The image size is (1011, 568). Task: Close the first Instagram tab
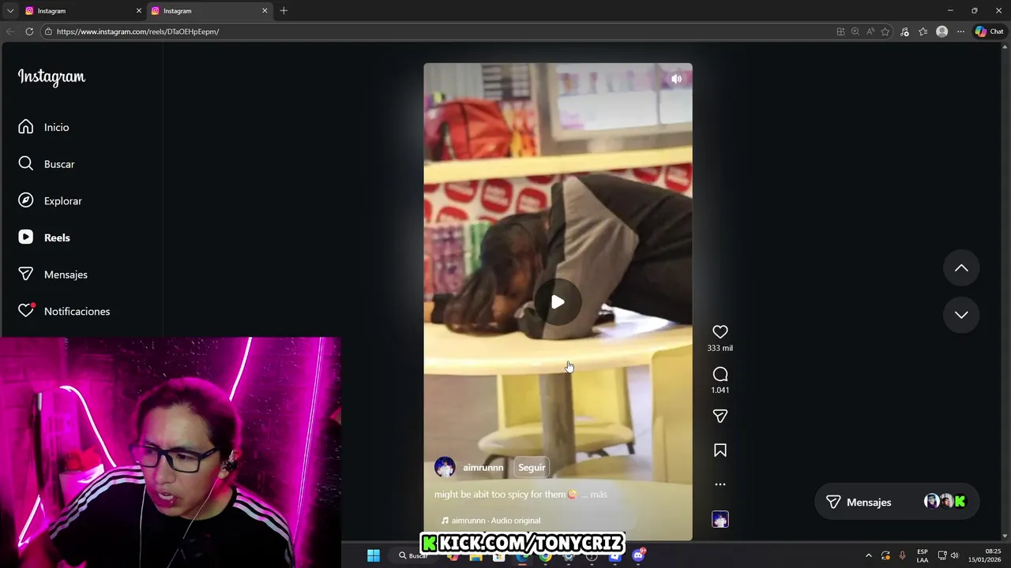[x=139, y=11]
